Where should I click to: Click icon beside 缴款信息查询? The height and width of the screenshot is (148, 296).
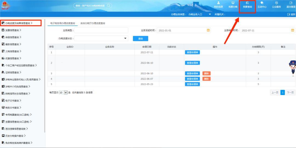tap(3, 44)
